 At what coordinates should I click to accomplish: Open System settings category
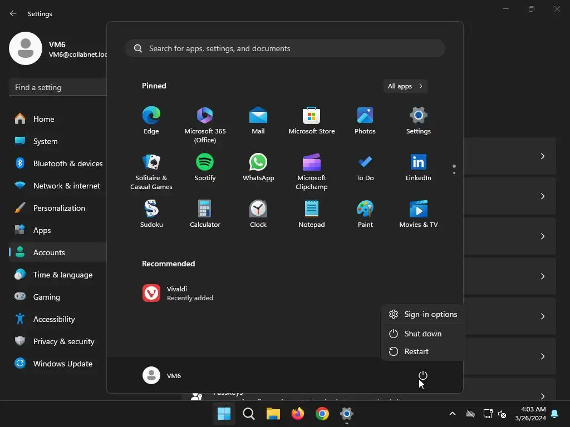coord(58,141)
